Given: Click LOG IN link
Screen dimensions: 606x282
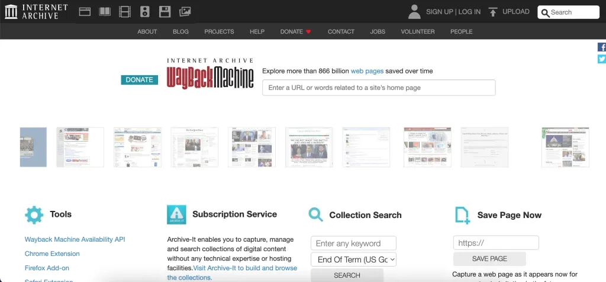Looking at the screenshot, I should [469, 12].
